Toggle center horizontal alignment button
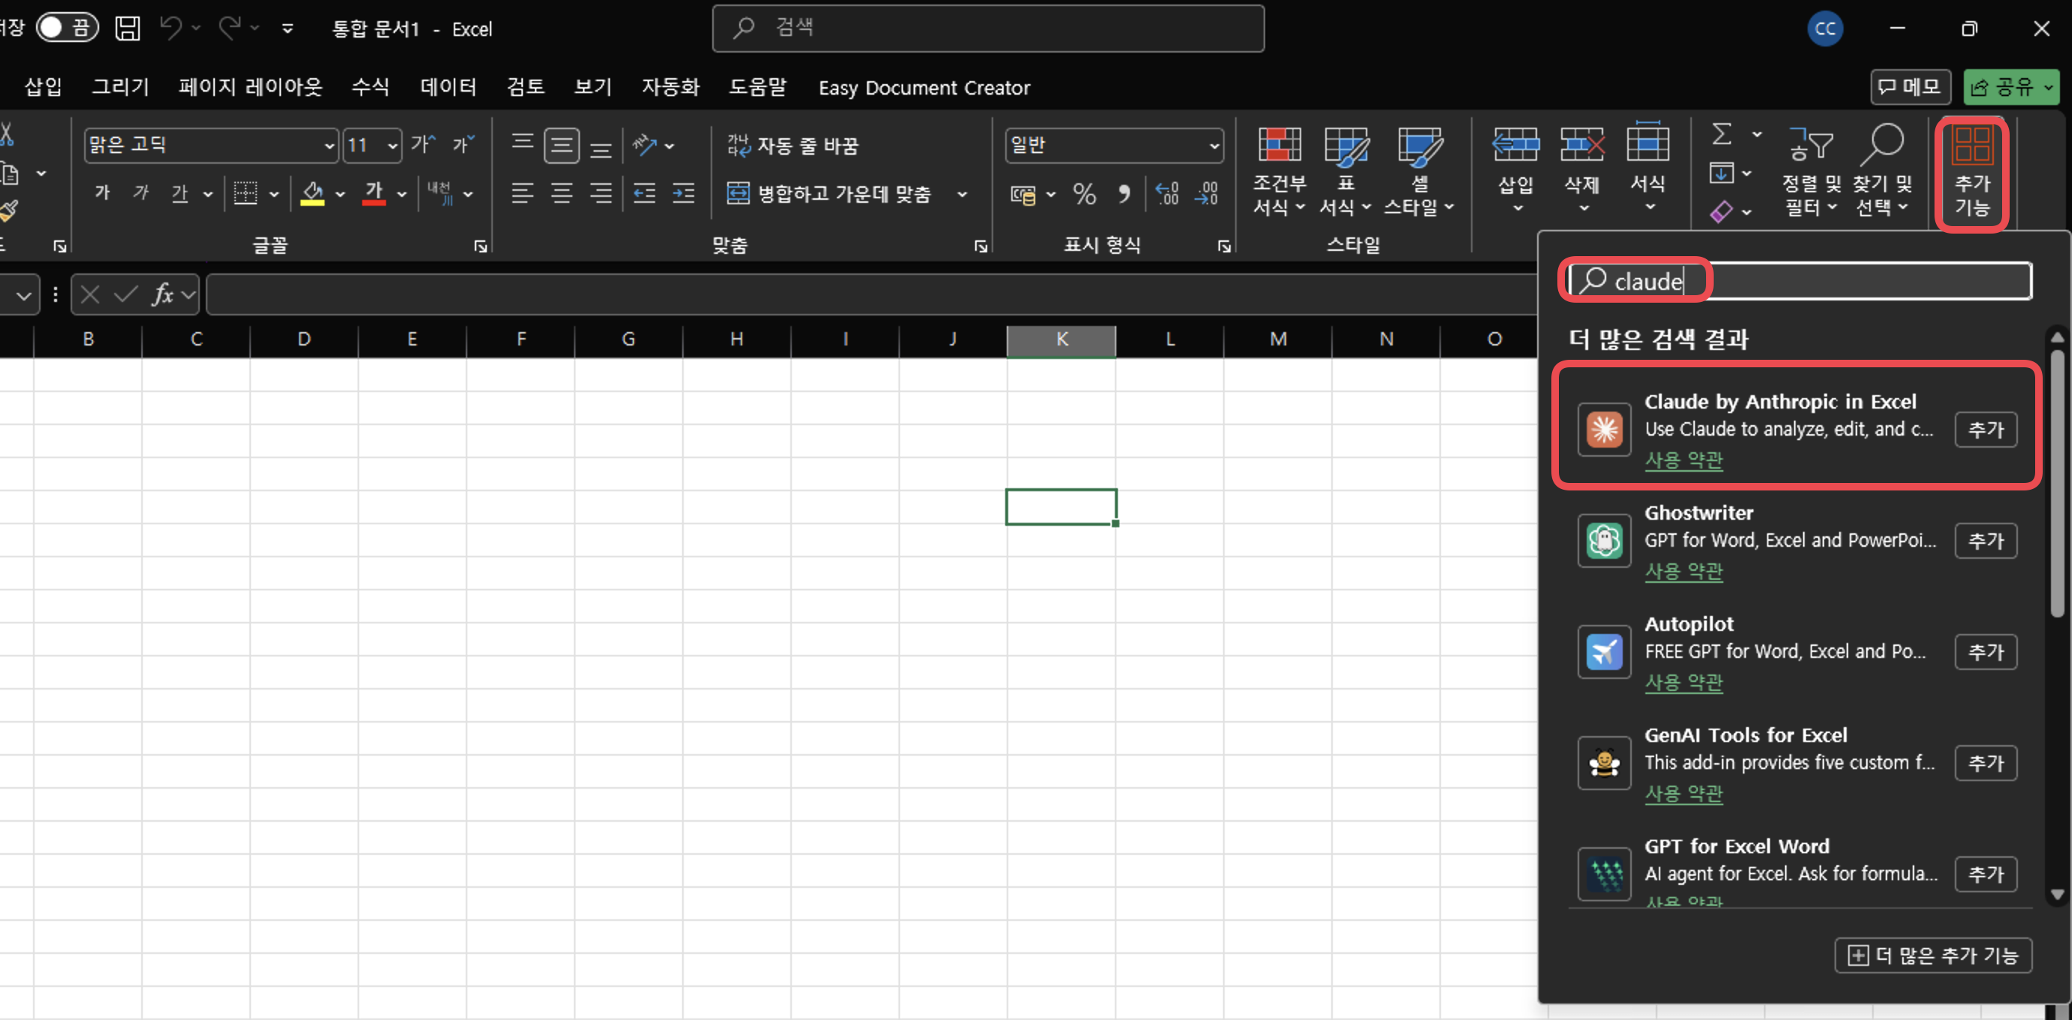The width and height of the screenshot is (2072, 1020). click(x=561, y=194)
